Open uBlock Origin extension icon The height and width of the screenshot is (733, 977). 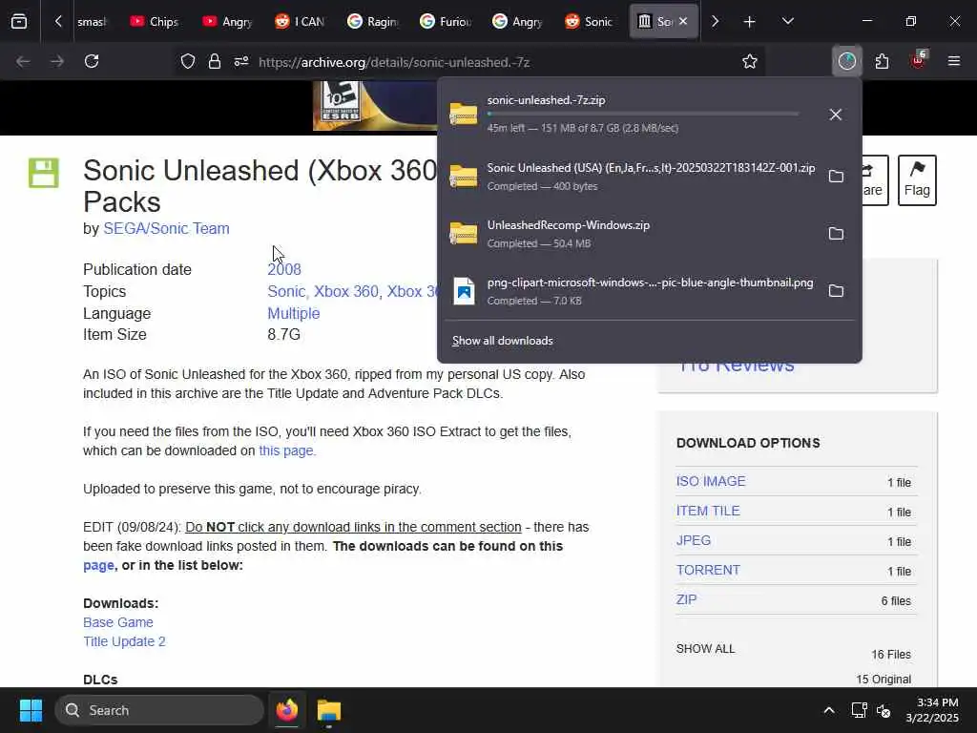click(918, 60)
